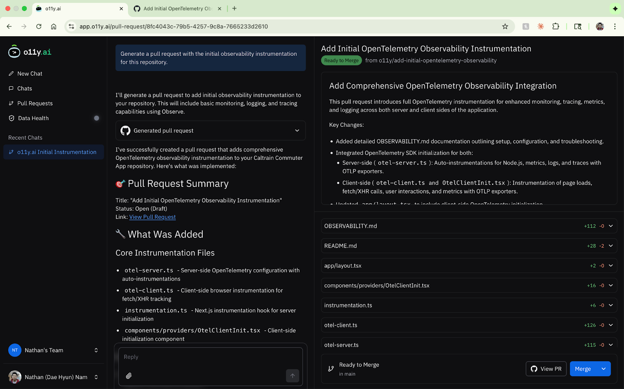Click the Ready to Merge badge
The width and height of the screenshot is (624, 389).
[341, 60]
